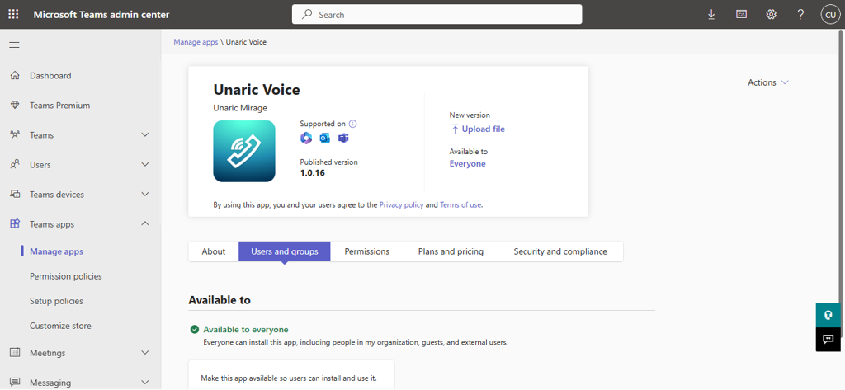Click the Manage apps breadcrumb link
Screen dimensions: 845x390
[196, 42]
